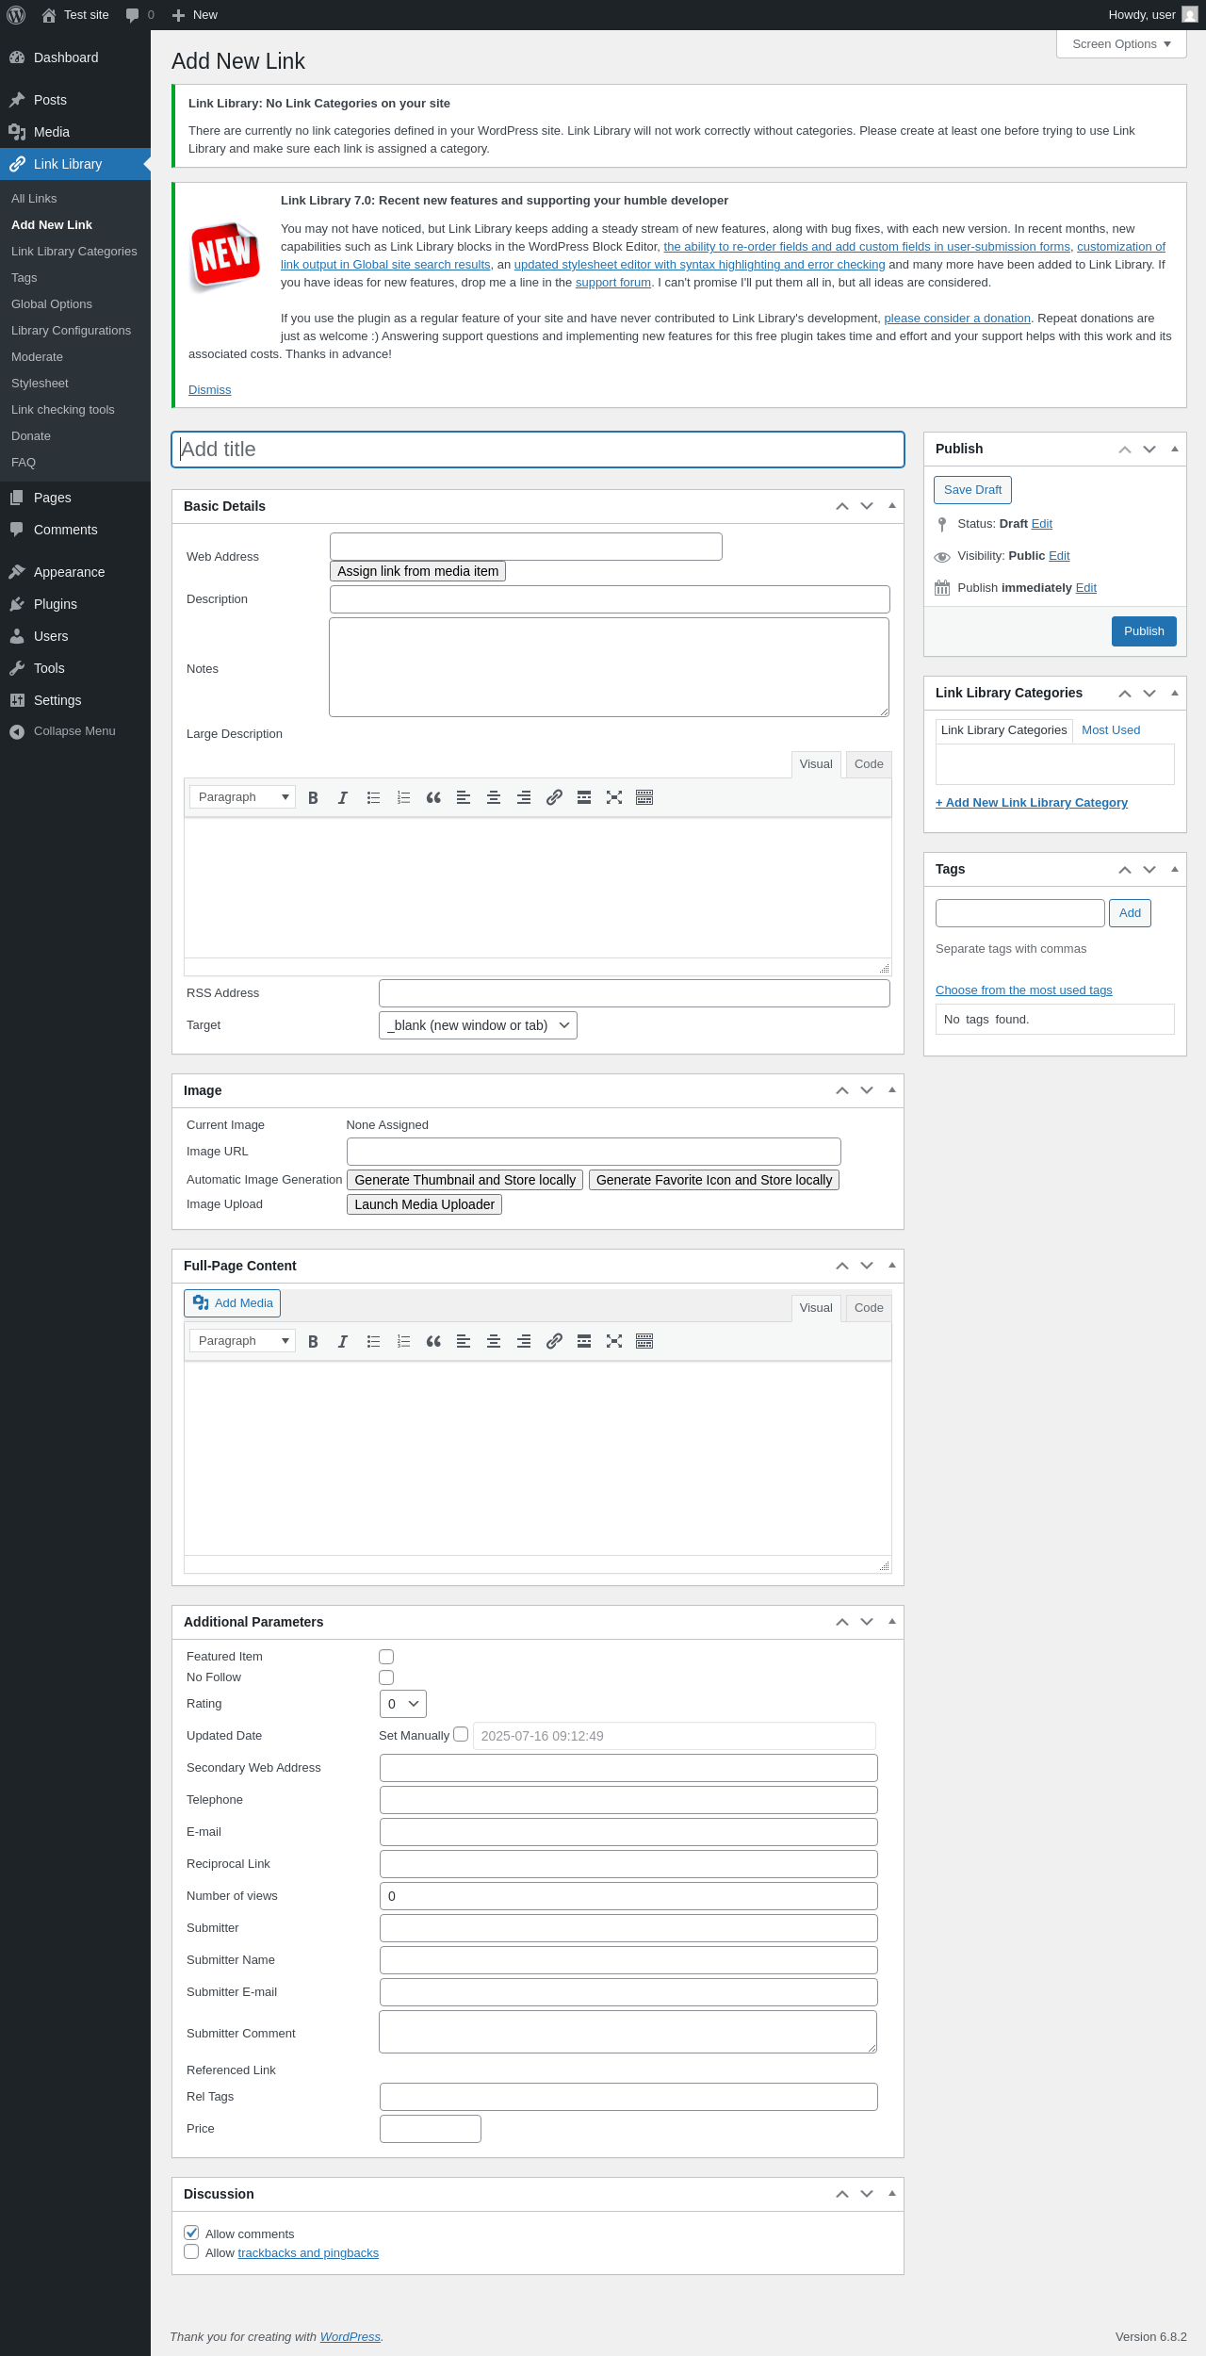1206x2356 pixels.
Task: Expand Screen Options panel
Action: [1121, 44]
